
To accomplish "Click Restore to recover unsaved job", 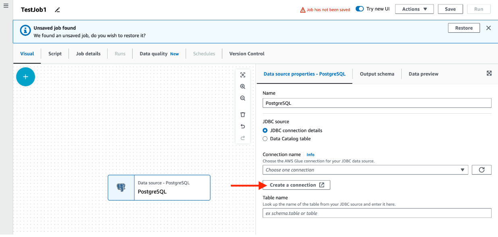I will pos(464,28).
